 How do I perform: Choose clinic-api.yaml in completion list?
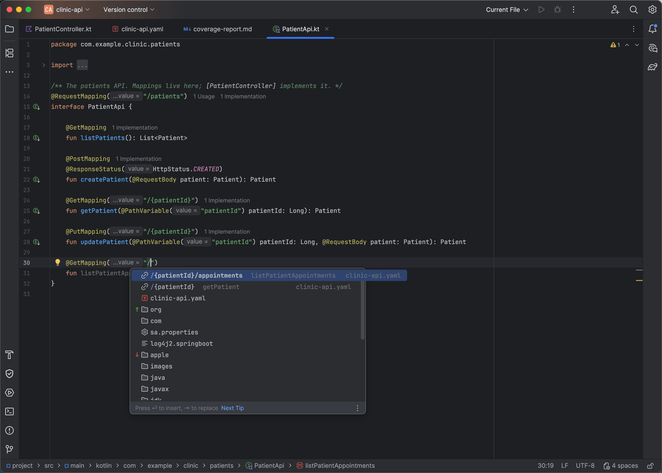(247, 298)
